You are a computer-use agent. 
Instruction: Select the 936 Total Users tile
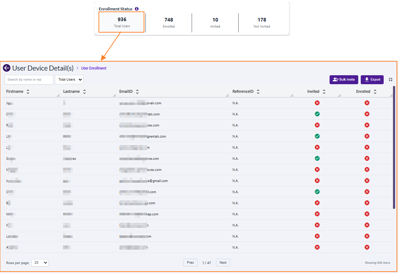point(122,22)
